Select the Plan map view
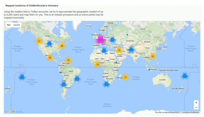Image resolution: width=204 pixels, height=117 pixels. pos(9,25)
